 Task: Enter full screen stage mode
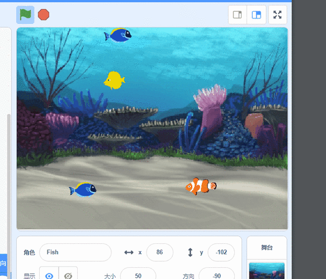pyautogui.click(x=277, y=15)
